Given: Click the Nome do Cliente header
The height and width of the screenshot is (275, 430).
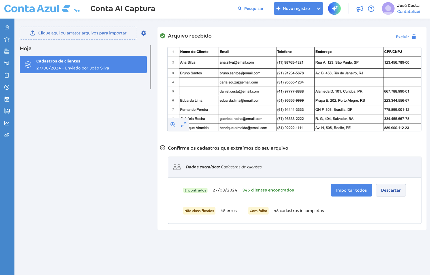Looking at the screenshot, I should pyautogui.click(x=199, y=52).
